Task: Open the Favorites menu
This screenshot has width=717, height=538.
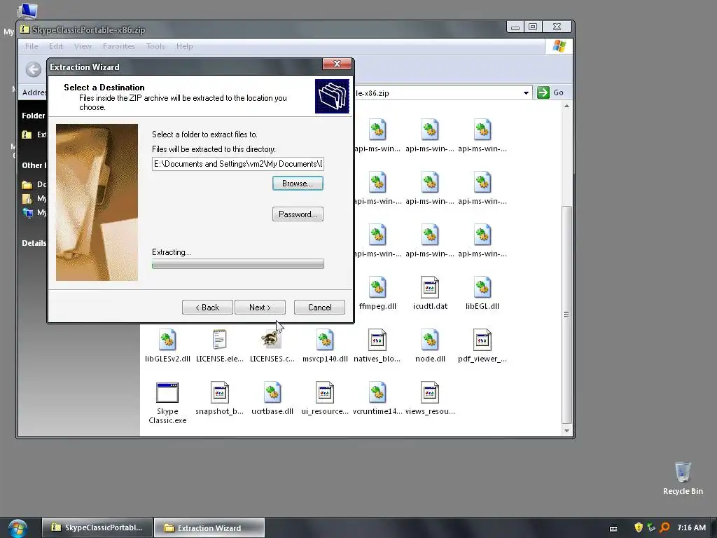Action: click(119, 46)
